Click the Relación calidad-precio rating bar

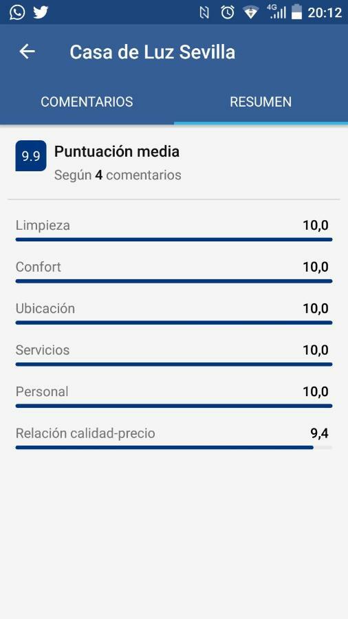pyautogui.click(x=174, y=447)
